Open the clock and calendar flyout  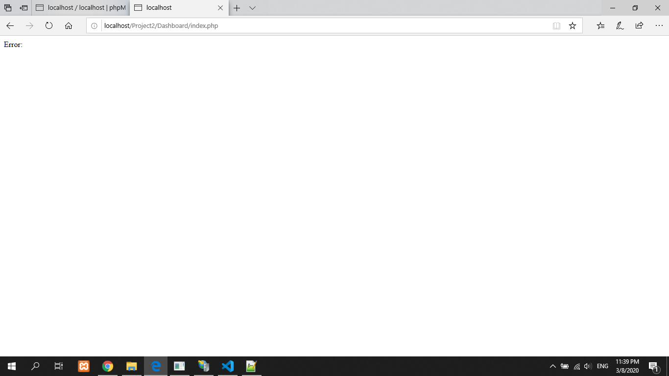tap(627, 366)
